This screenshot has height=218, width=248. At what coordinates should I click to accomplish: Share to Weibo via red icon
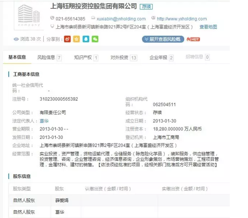pyautogui.click(x=67, y=39)
